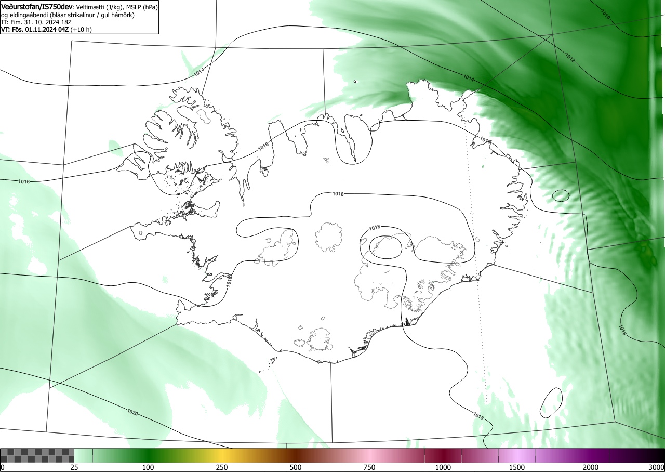
Task: Click the color bar tick label 2000
Action: (x=591, y=467)
